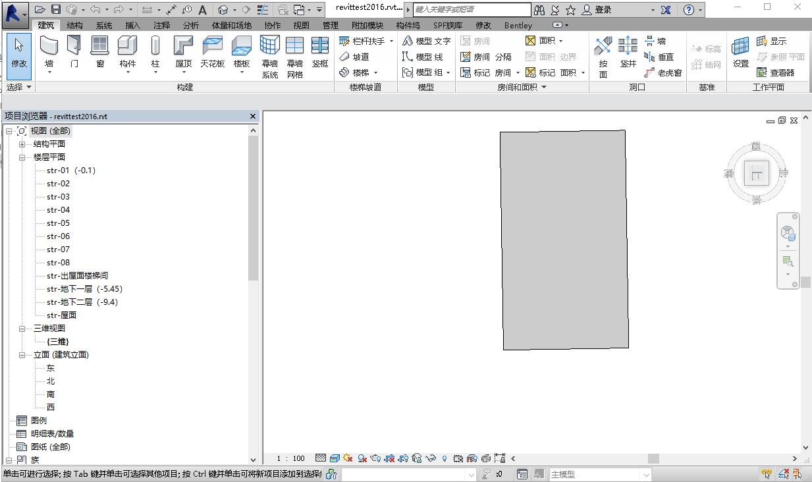Open the default 3D view house icon
The image size is (812, 482).
tap(223, 10)
